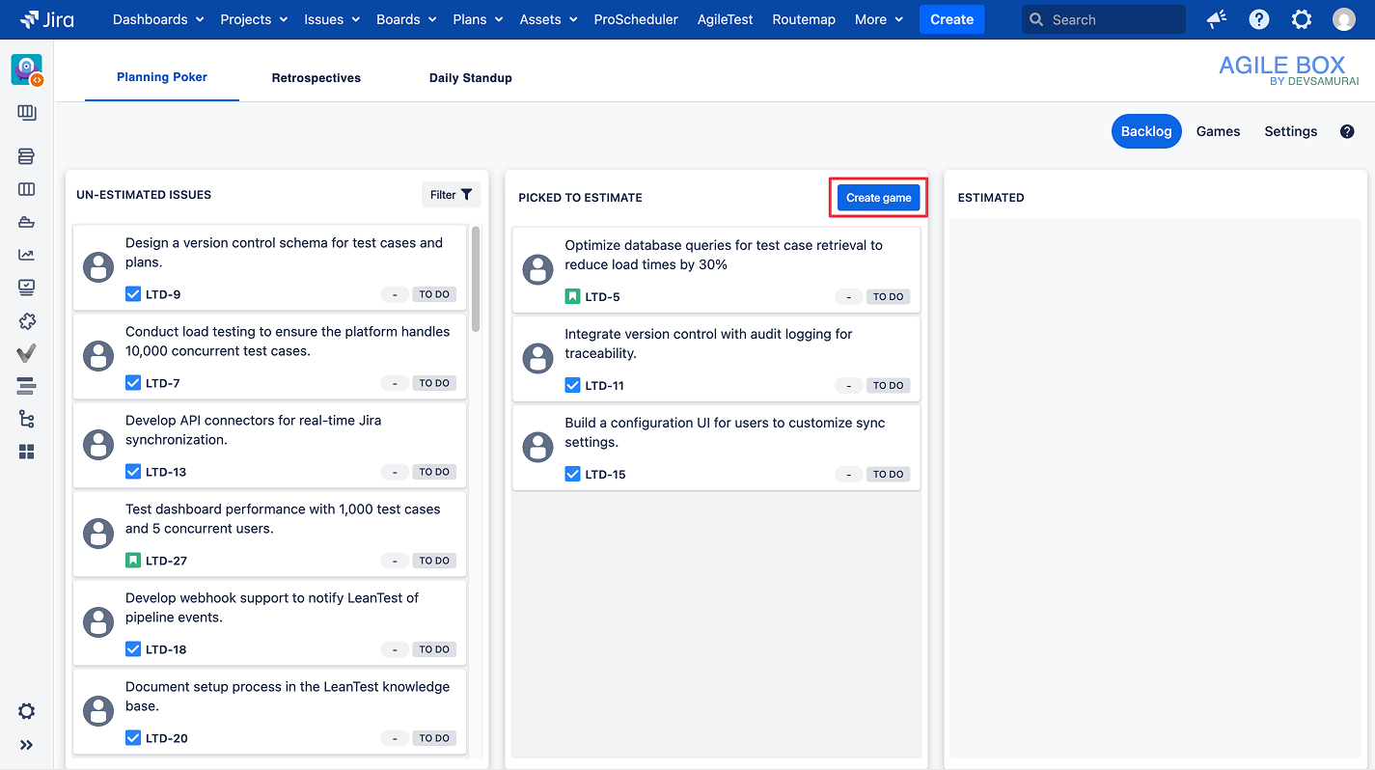This screenshot has width=1375, height=770.
Task: Click the Filter funnel button
Action: click(x=452, y=195)
